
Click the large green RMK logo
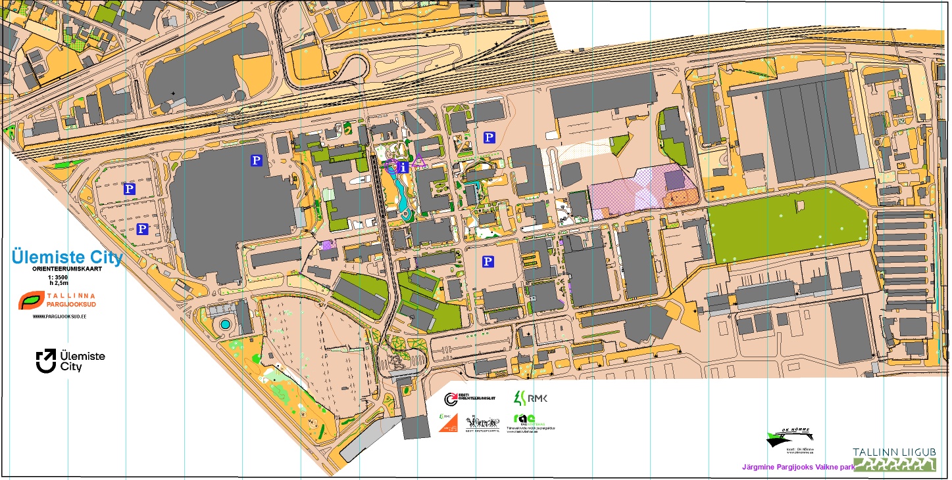tap(530, 398)
